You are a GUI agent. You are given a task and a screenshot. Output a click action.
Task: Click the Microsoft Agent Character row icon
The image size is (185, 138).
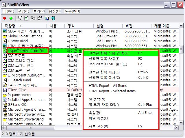[5, 109]
